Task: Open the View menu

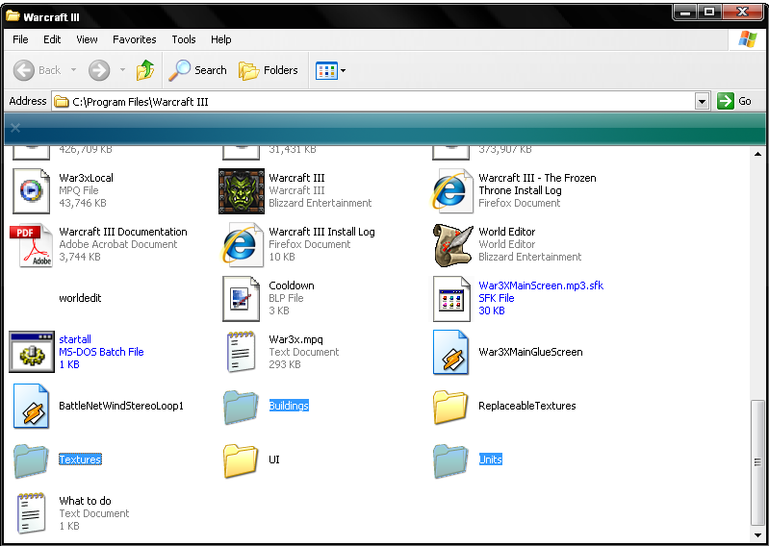Action: [x=87, y=39]
